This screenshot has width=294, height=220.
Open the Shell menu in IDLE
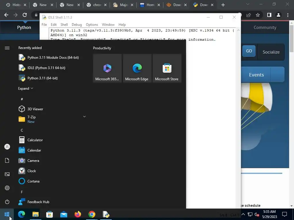pyautogui.click(x=64, y=25)
